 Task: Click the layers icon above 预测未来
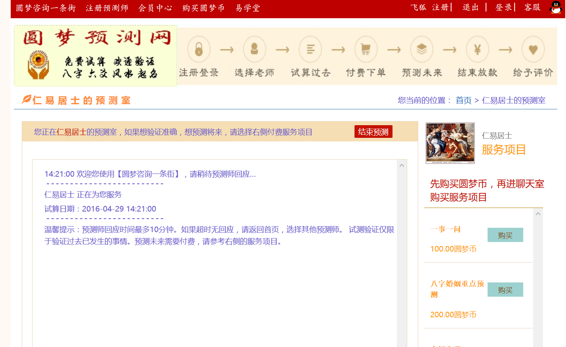[422, 49]
